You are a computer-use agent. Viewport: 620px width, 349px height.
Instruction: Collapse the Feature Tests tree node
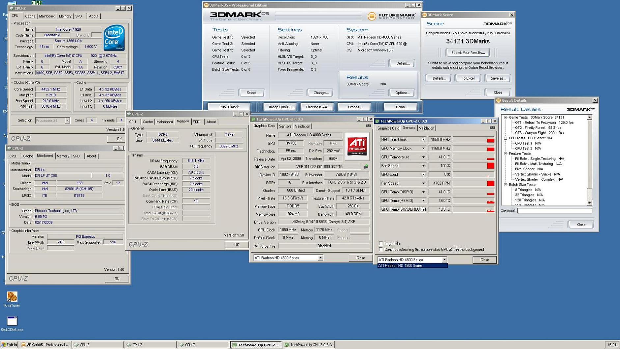(x=506, y=154)
